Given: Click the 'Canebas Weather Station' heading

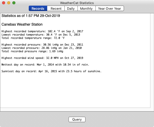Looking at the screenshot, I should tap(22, 24).
